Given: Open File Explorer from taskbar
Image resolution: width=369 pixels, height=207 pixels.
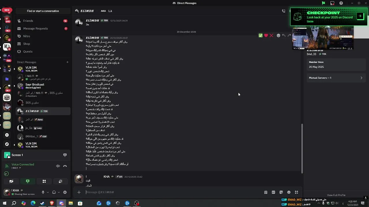Looking at the screenshot, I should [71, 203].
